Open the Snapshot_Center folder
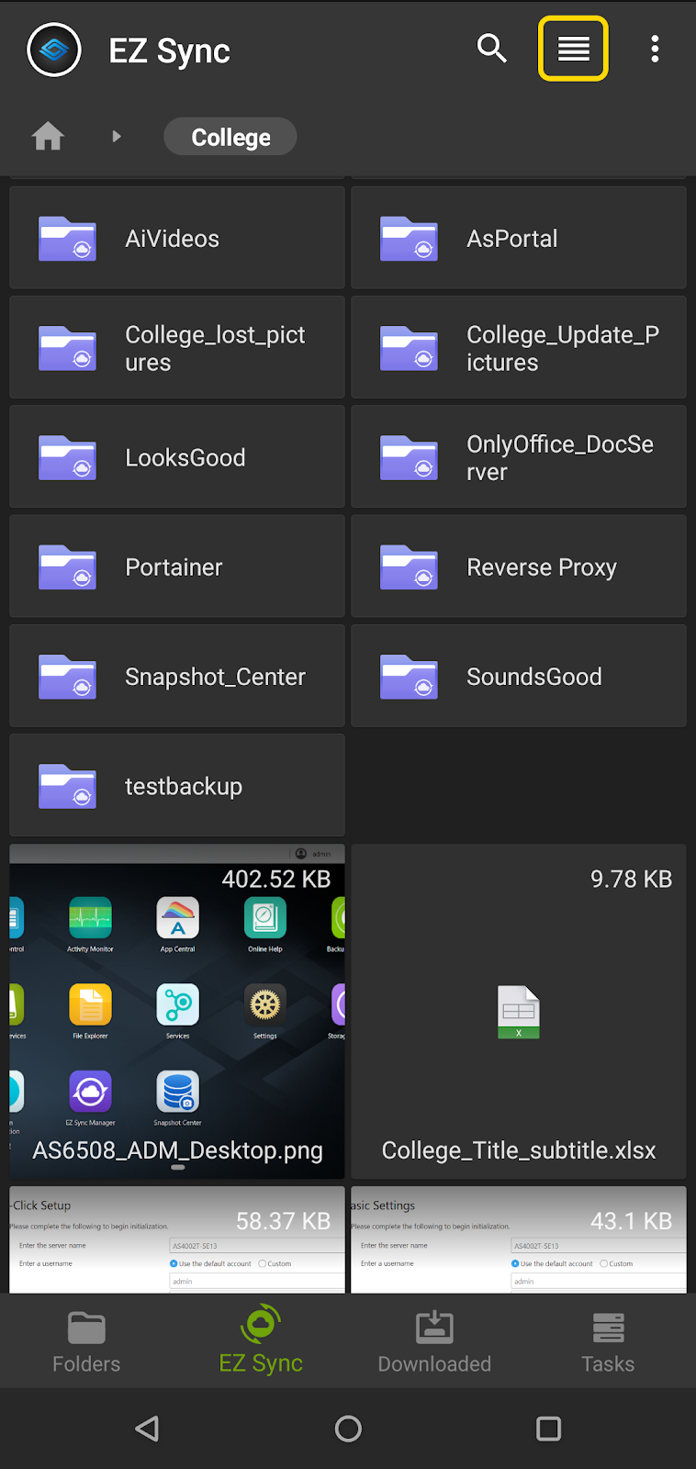Image resolution: width=696 pixels, height=1469 pixels. tap(177, 677)
